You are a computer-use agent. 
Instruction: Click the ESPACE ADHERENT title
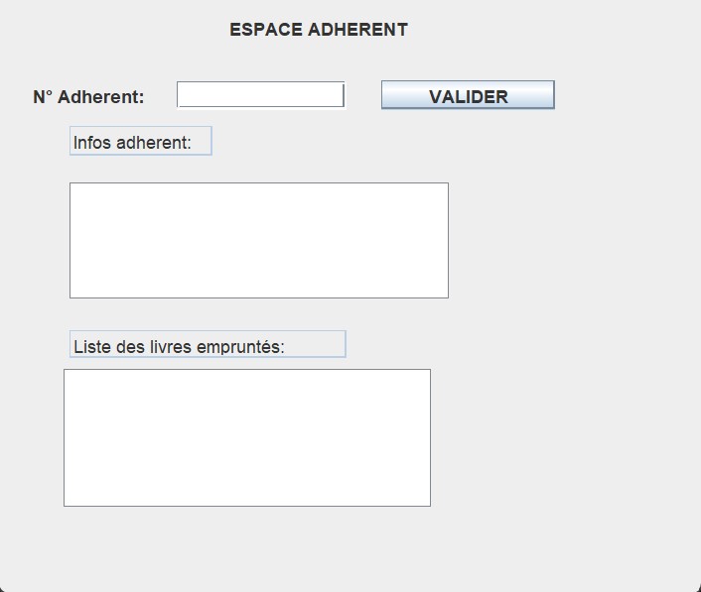[x=318, y=30]
